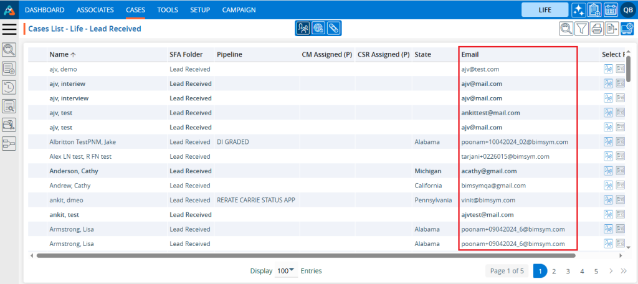Select the people view icon in center toolbar
The image size is (638, 284).
[x=303, y=28]
